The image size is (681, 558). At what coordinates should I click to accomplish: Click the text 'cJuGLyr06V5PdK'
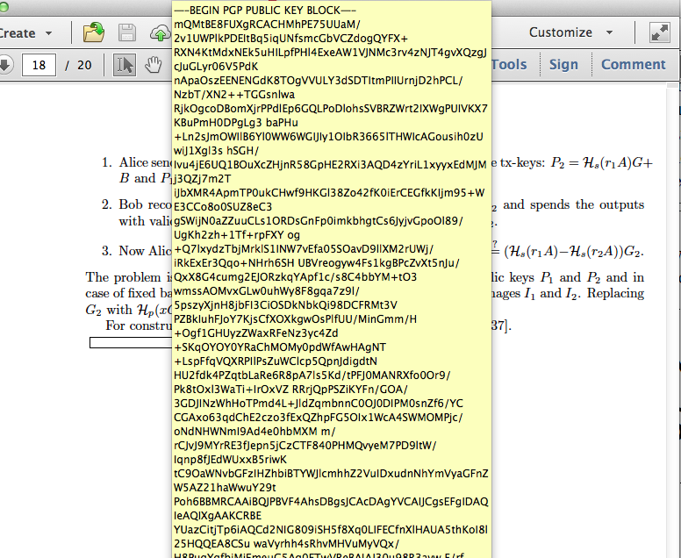coord(216,67)
